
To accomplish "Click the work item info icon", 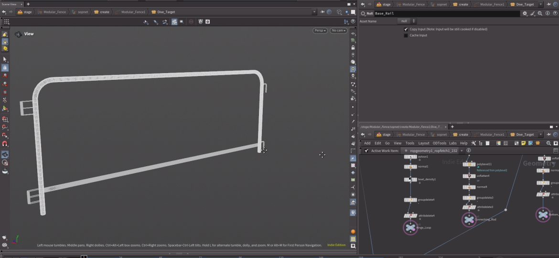I will click(x=468, y=150).
